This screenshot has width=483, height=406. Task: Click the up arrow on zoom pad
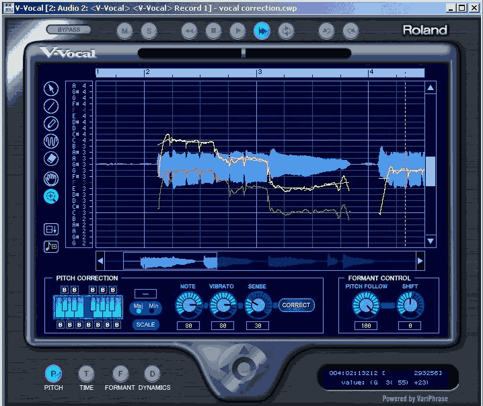pos(244,350)
